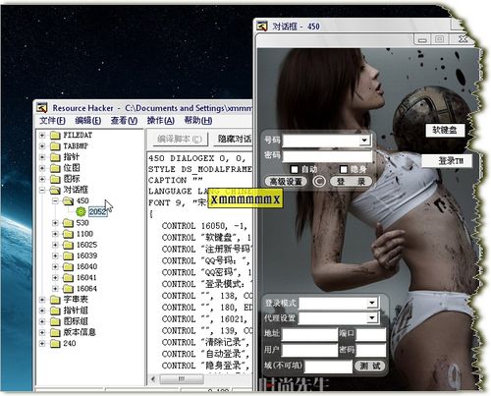Collapse the 450 tree node
Screen dimensions: 491x396
pyautogui.click(x=55, y=200)
